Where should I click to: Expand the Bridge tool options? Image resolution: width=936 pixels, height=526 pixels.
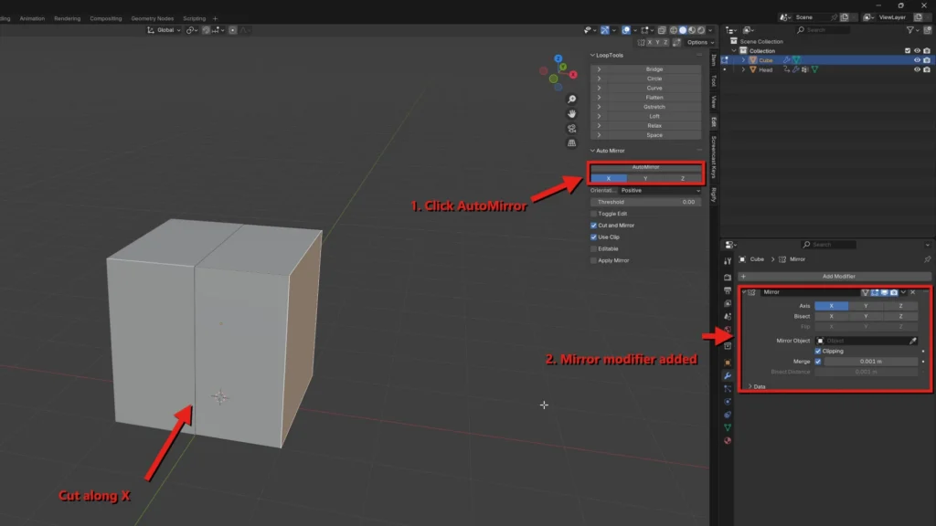coord(599,69)
